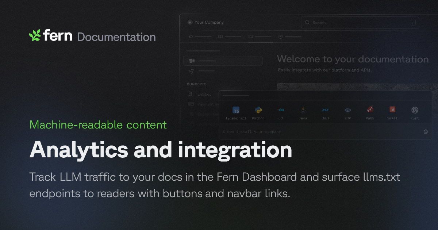Select the Swift SDK icon
The width and height of the screenshot is (438, 230).
[x=392, y=110]
